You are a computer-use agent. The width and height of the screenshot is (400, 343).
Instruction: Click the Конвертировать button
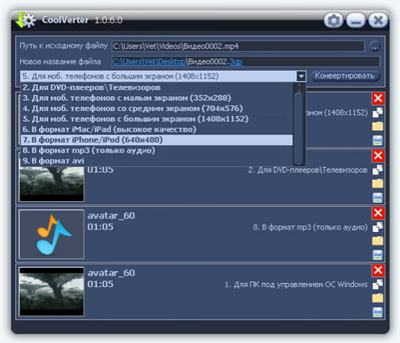point(345,76)
